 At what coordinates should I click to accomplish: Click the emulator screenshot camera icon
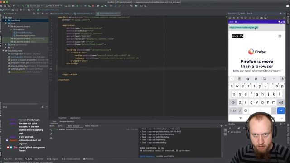(261, 18)
